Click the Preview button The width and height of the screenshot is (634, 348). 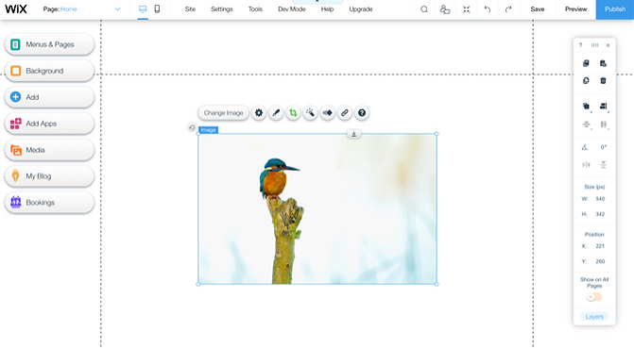(x=575, y=8)
